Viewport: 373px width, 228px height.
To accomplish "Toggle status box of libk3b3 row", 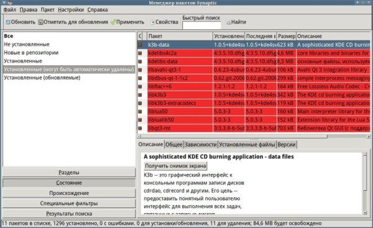I will 140,94.
